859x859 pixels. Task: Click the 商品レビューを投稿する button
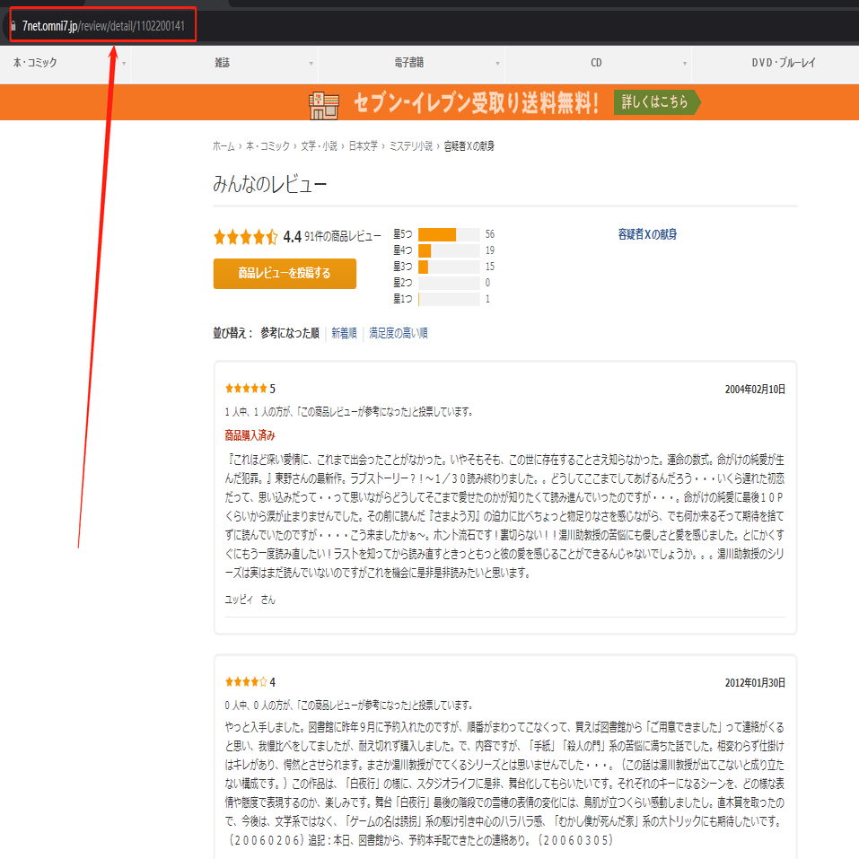(x=285, y=274)
